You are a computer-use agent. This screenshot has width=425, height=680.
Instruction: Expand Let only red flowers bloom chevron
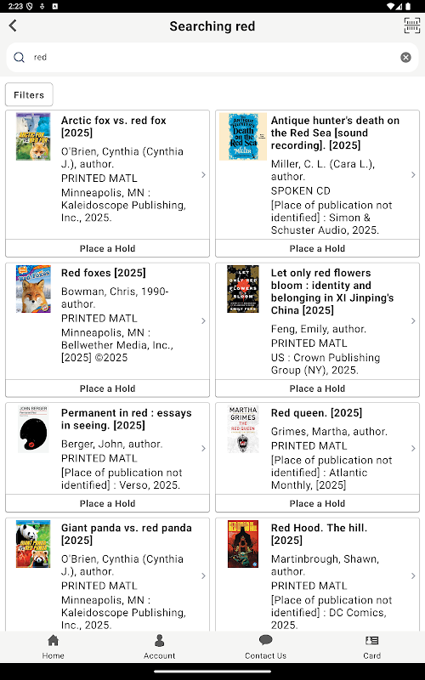point(413,321)
